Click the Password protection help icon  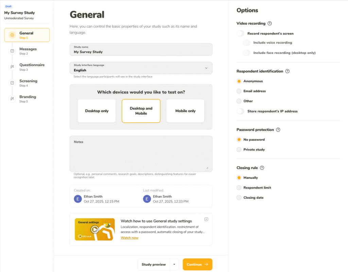[x=278, y=130]
